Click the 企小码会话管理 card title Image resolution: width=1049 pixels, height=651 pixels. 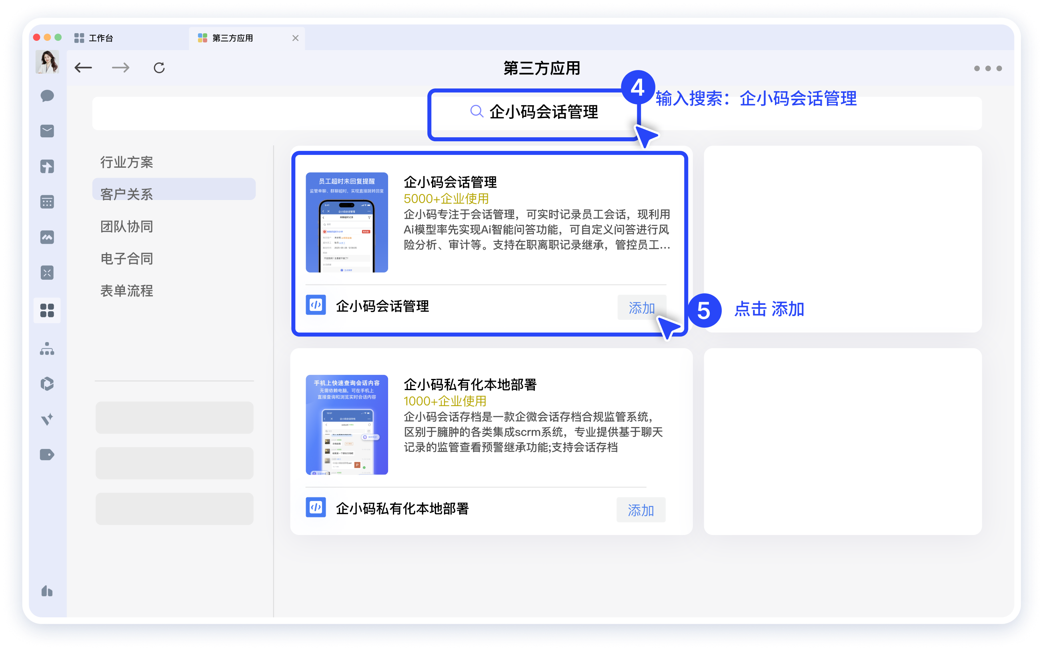pos(450,182)
